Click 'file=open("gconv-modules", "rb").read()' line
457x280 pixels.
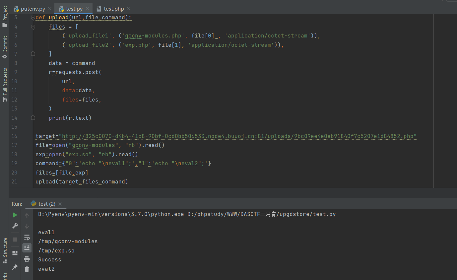(100, 145)
